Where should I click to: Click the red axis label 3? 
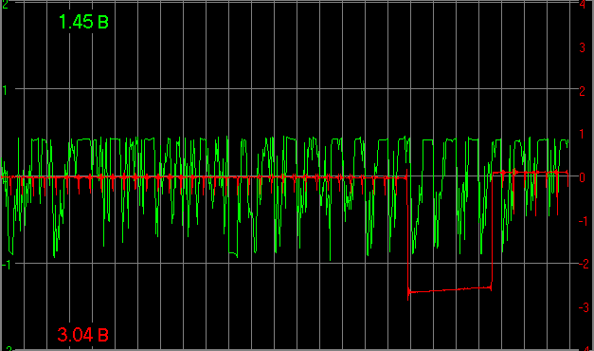(583, 47)
